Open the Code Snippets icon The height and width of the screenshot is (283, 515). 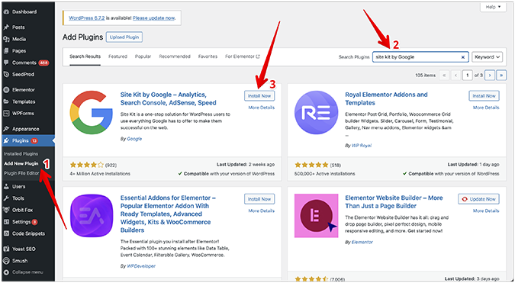[5, 233]
